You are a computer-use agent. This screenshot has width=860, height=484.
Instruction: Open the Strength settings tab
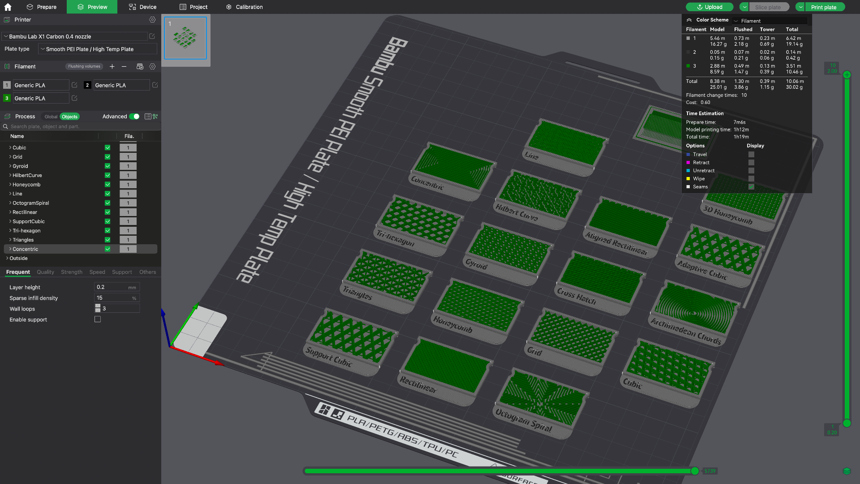click(72, 272)
